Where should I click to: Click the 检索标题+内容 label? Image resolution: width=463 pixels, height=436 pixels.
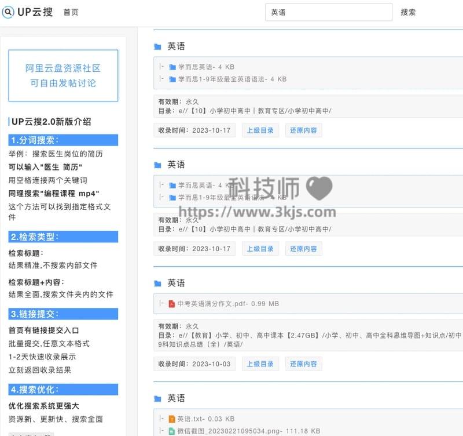click(x=36, y=282)
